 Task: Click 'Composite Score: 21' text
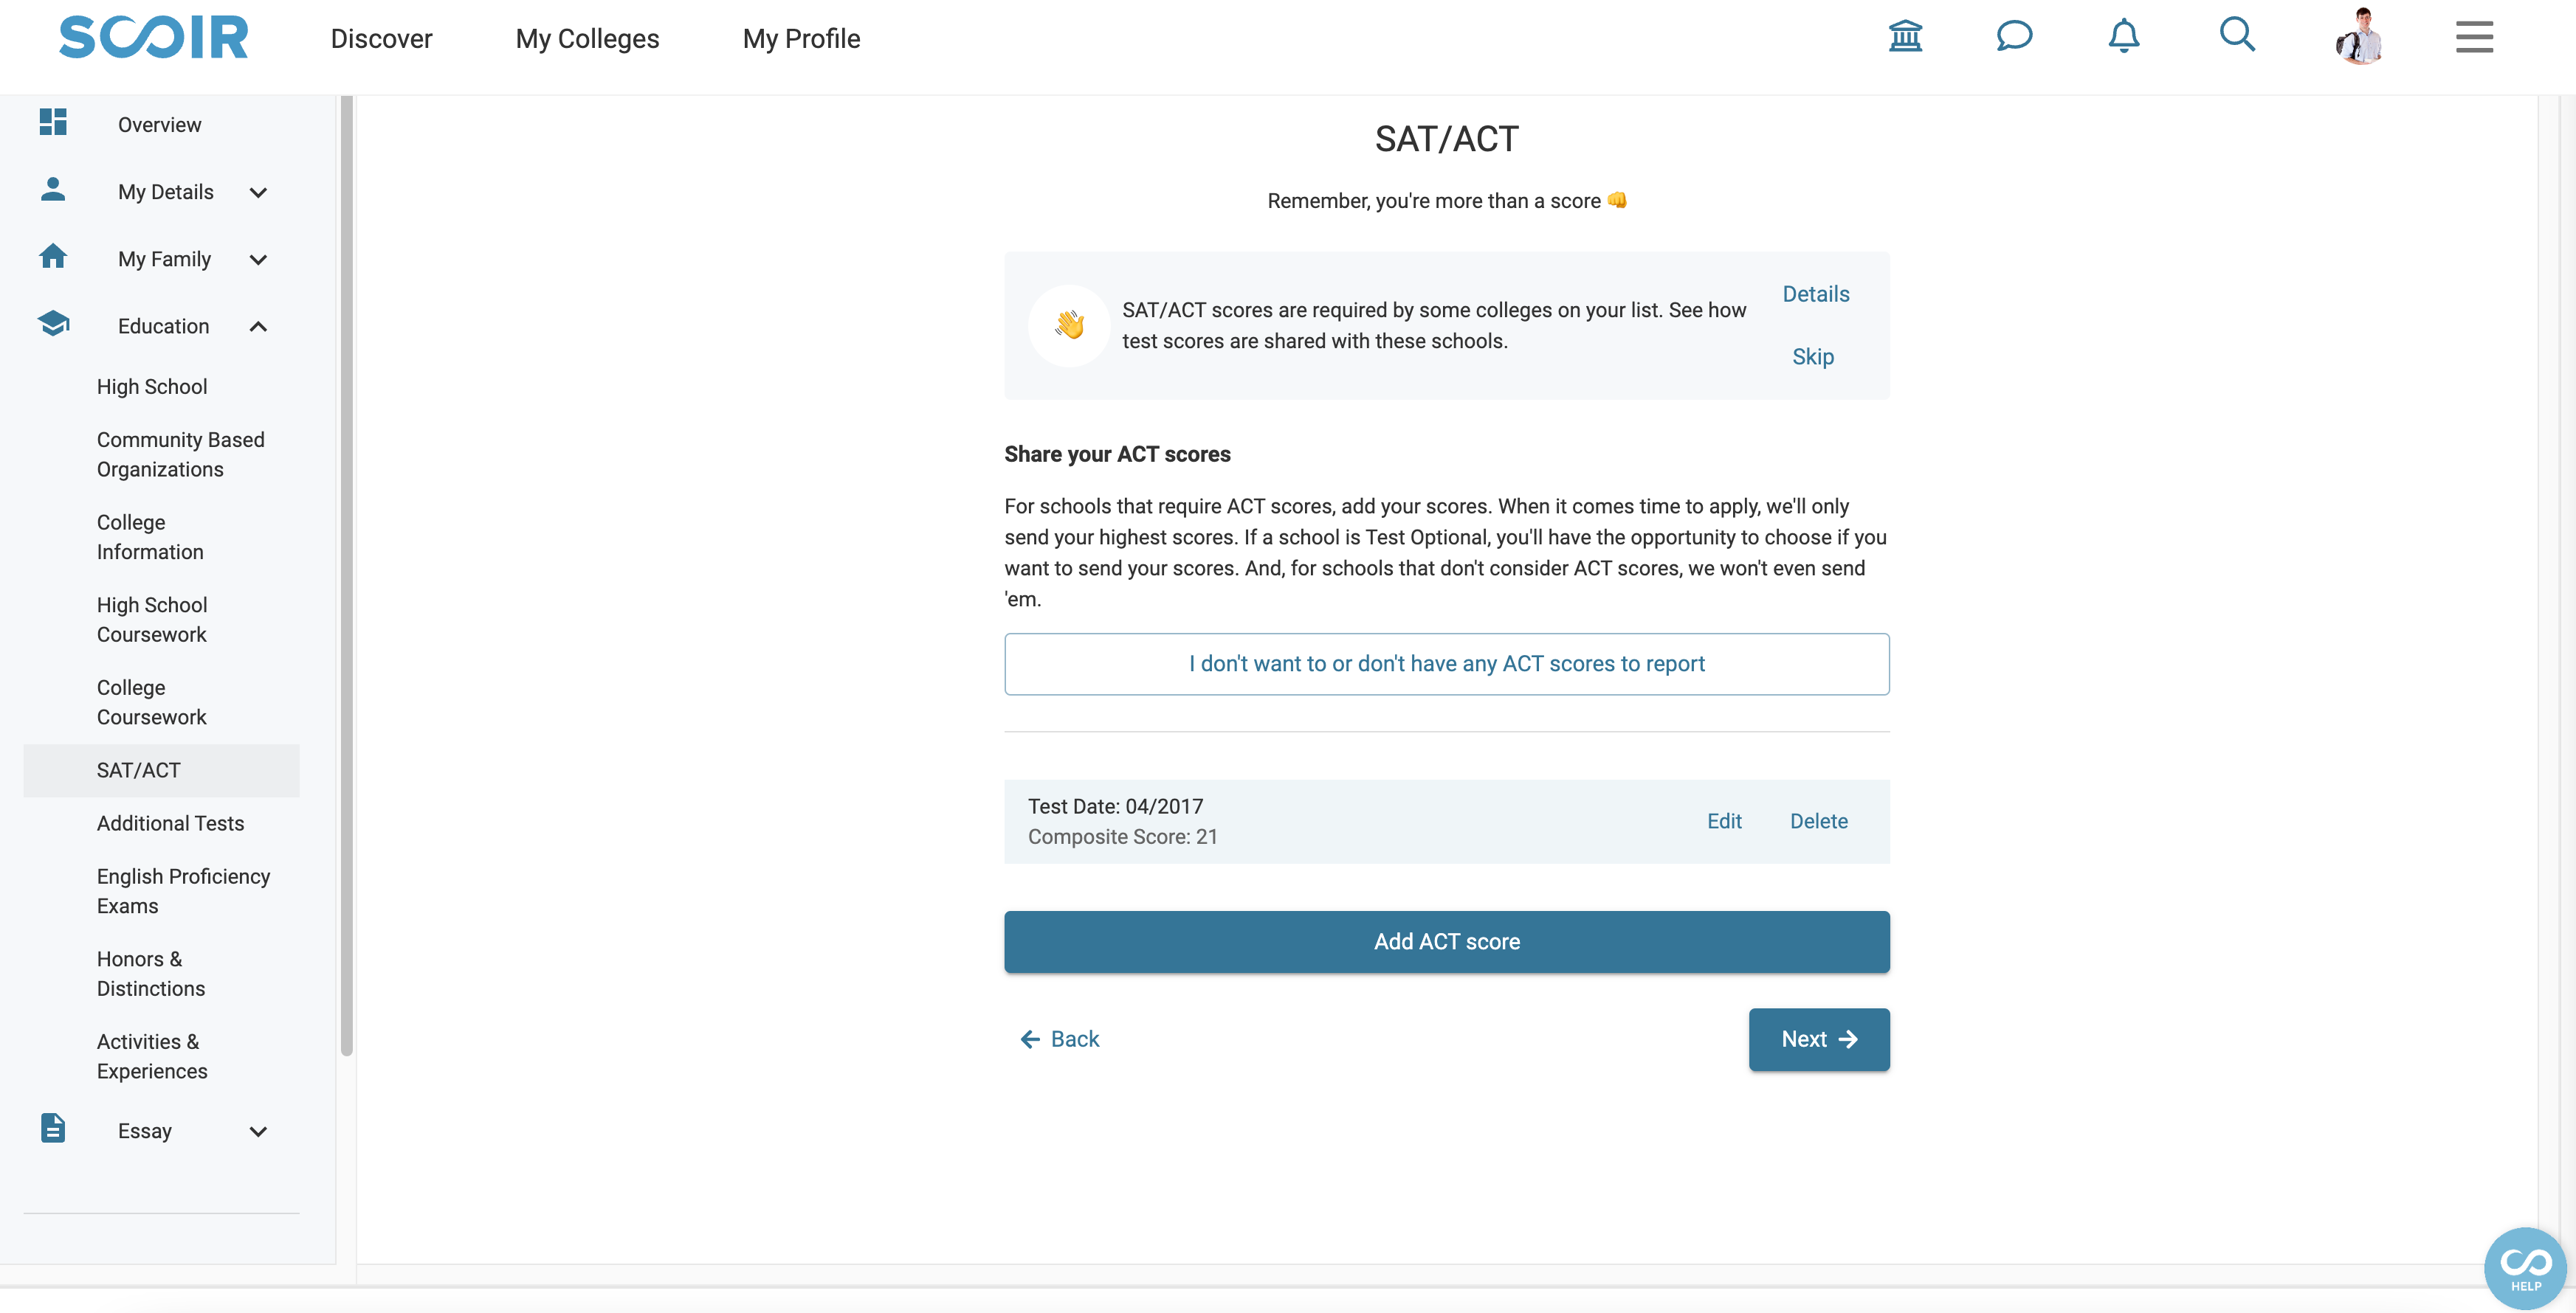[x=1122, y=836]
